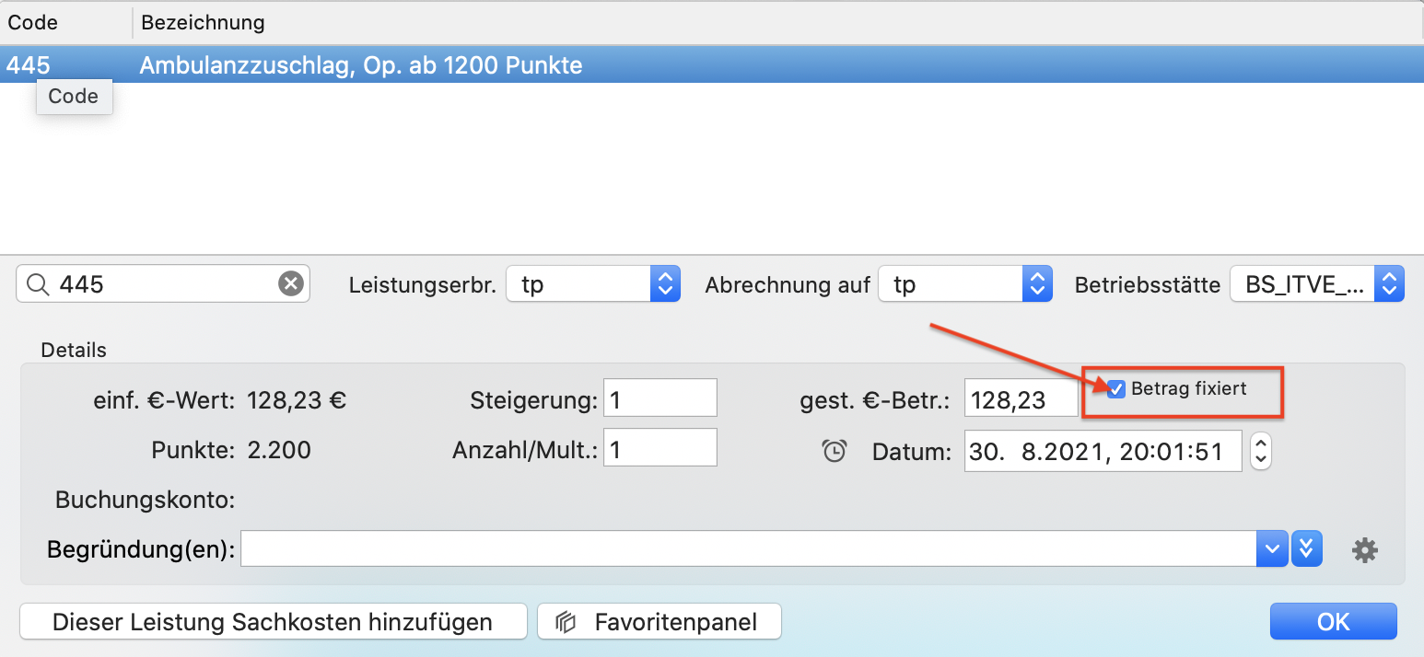Click the Steigerung input field
The image size is (1424, 657).
[x=659, y=398]
